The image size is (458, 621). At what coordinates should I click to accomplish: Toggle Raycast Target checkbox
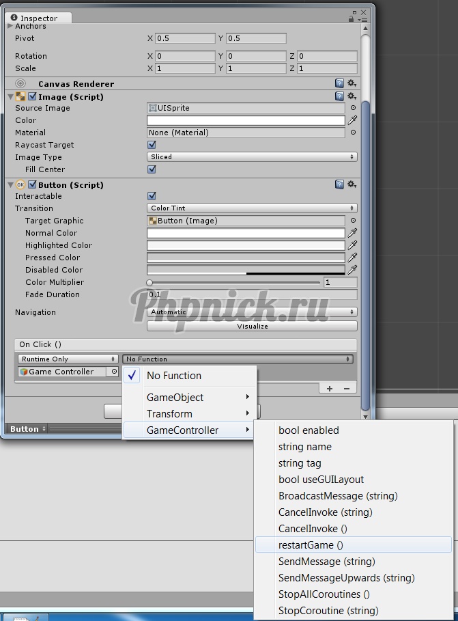coord(152,145)
